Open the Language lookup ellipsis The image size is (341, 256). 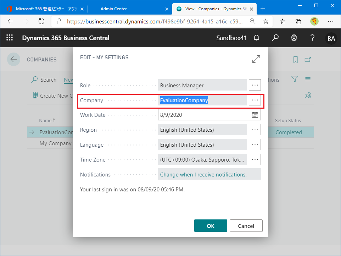[x=255, y=145]
